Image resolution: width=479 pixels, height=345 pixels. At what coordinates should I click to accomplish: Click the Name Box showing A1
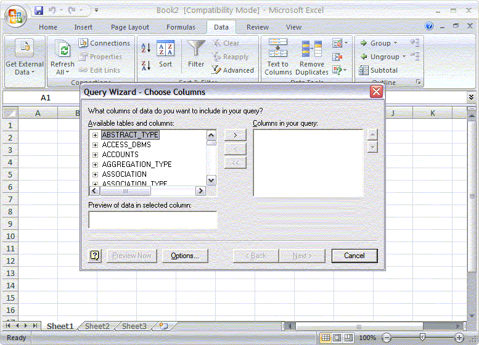45,98
